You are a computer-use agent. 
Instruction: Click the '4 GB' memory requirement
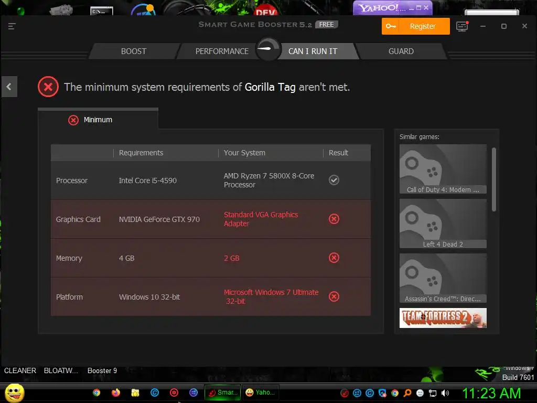coord(126,258)
